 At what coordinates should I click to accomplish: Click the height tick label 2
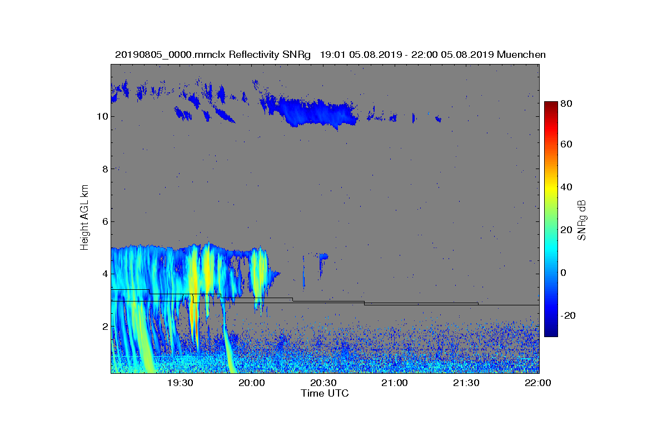coord(104,326)
